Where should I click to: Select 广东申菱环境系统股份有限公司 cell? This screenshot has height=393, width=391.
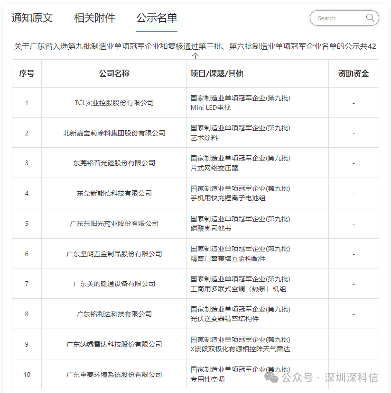click(x=114, y=375)
